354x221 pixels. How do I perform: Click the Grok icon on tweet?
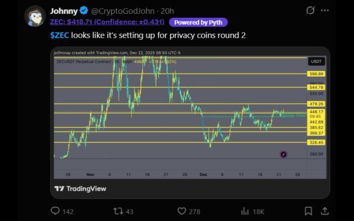point(310,10)
